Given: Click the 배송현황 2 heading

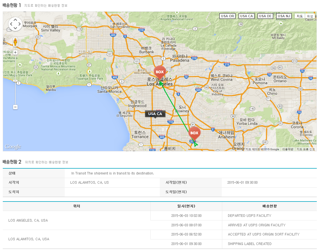Looking at the screenshot, I should (x=12, y=162).
